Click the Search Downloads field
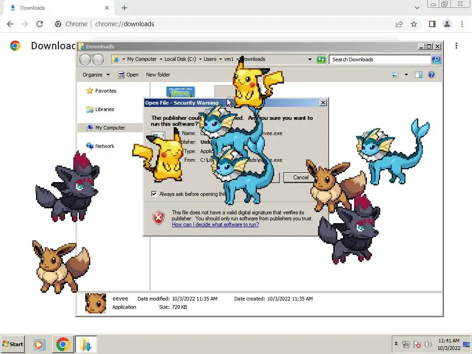 (380, 59)
